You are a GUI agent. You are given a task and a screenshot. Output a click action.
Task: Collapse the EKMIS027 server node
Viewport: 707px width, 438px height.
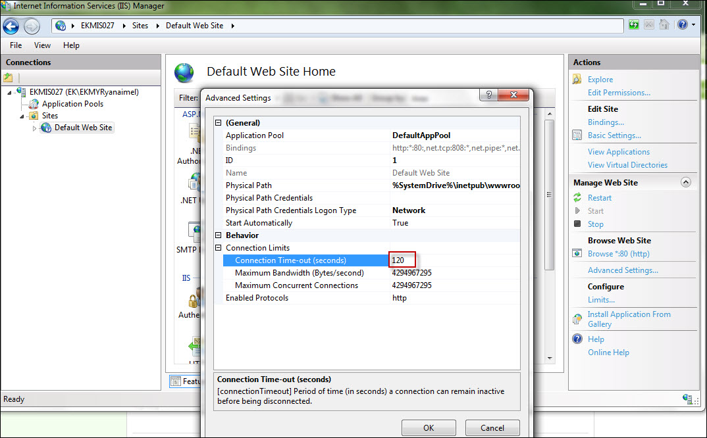pyautogui.click(x=9, y=92)
